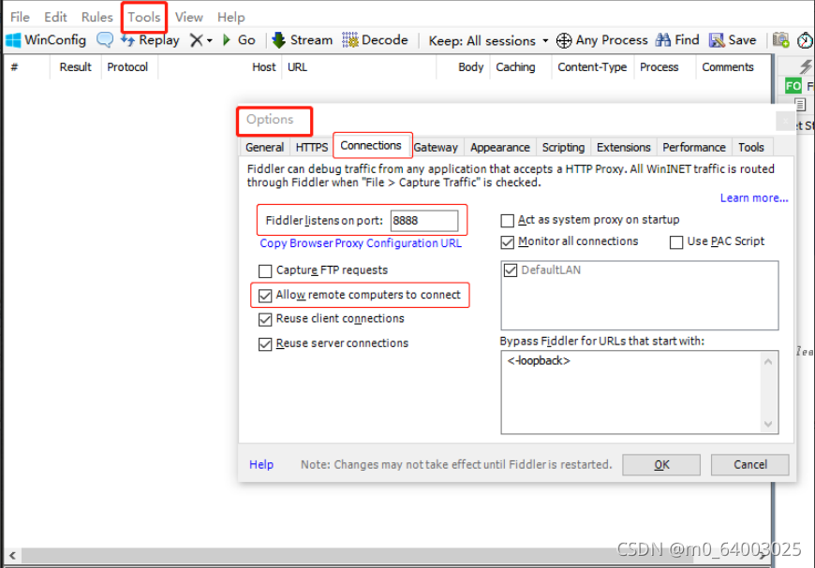Toggle Monitor all connections checkbox
The width and height of the screenshot is (815, 568).
tap(508, 242)
